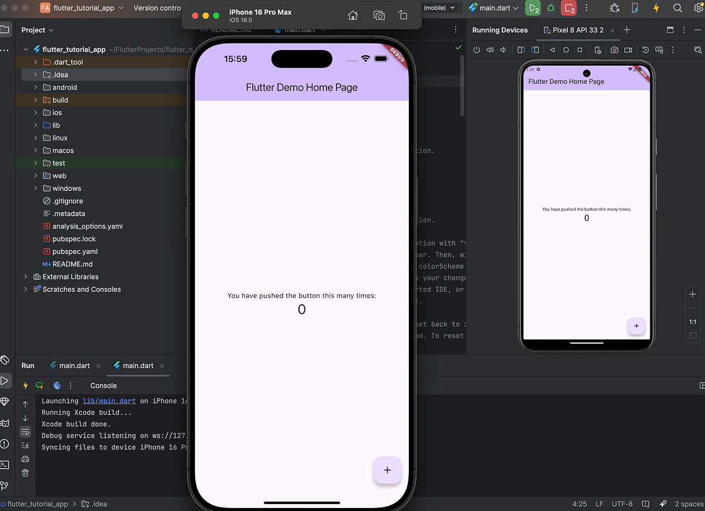Start debugging with the bug icon
This screenshot has width=705, height=511.
tap(550, 9)
